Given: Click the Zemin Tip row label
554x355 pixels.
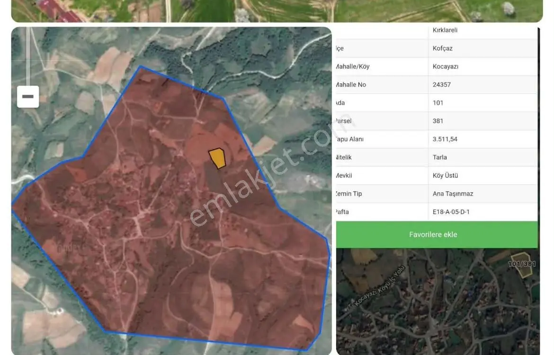Looking at the screenshot, I should click(x=348, y=194).
